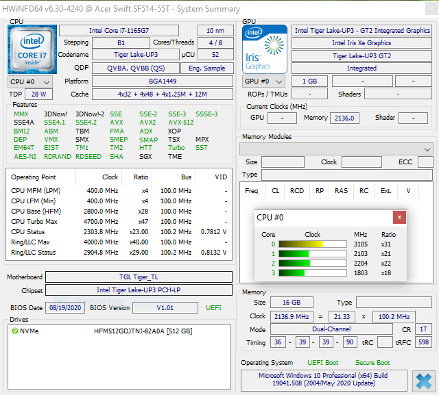Expand the Memory Modules dropdown list
439x395 pixels.
click(427, 149)
